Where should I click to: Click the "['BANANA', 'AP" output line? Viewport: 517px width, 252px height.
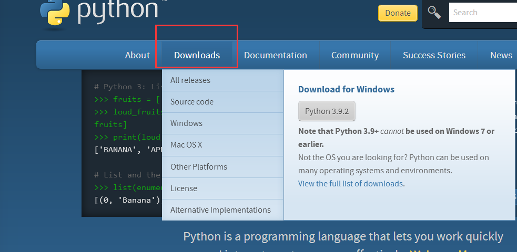click(128, 150)
